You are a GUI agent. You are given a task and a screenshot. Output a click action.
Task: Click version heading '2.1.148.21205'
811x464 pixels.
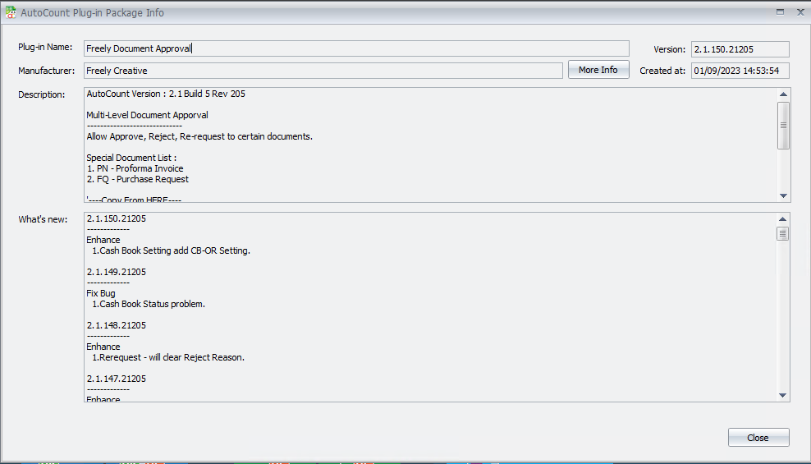(x=117, y=325)
